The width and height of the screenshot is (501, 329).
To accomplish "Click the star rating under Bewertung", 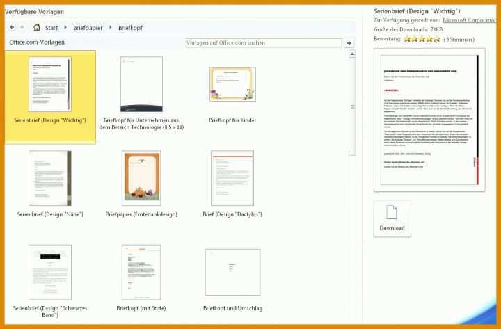I will pos(422,39).
